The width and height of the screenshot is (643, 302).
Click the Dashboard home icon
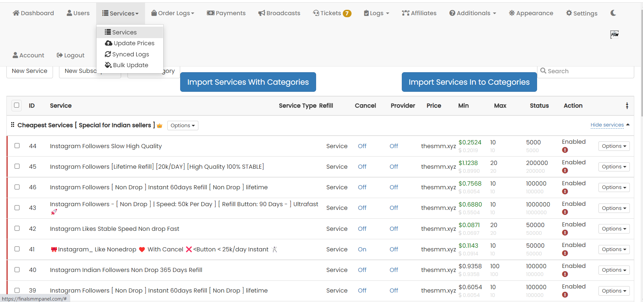pos(16,13)
